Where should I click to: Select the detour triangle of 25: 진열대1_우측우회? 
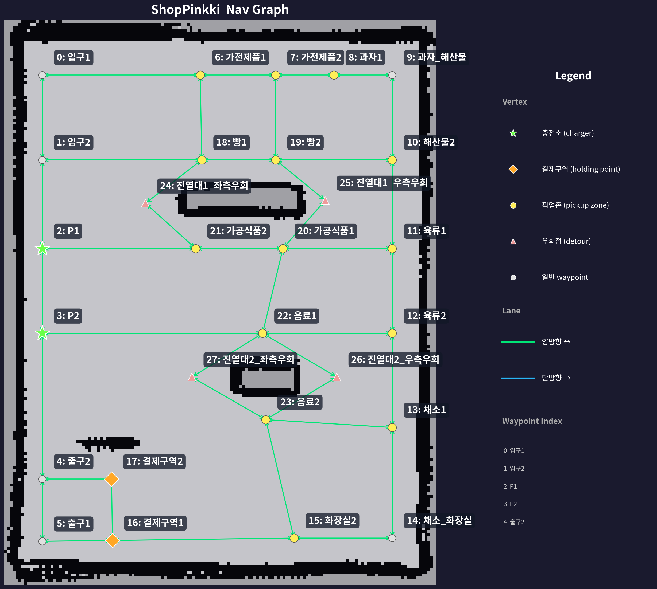tap(325, 201)
